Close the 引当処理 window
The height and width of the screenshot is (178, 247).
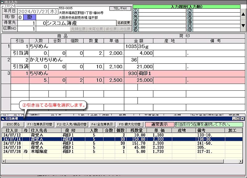pyautogui.click(x=242, y=119)
